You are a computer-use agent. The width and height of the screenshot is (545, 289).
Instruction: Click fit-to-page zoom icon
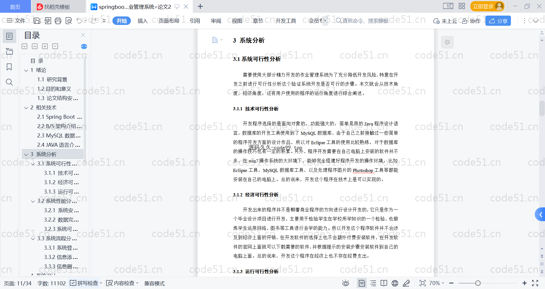tap(423, 283)
